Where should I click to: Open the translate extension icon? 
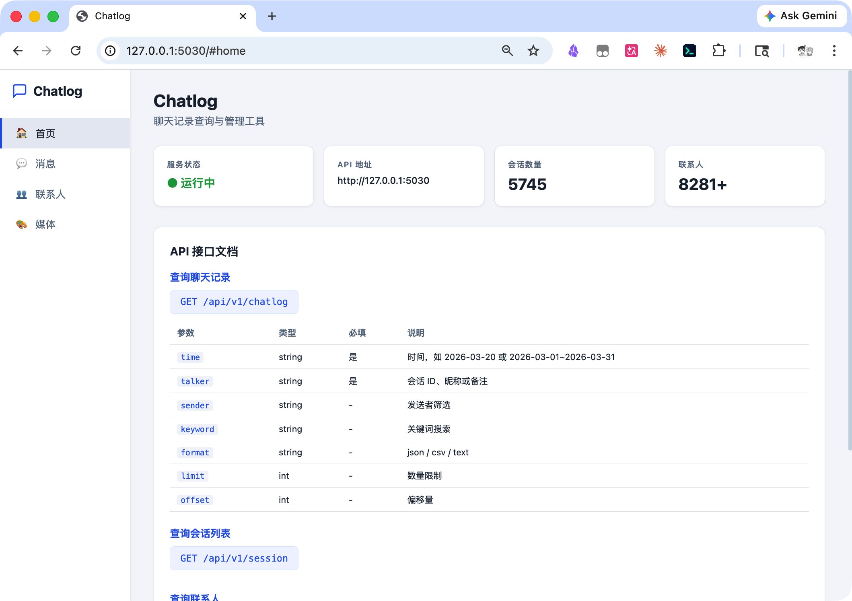[632, 51]
